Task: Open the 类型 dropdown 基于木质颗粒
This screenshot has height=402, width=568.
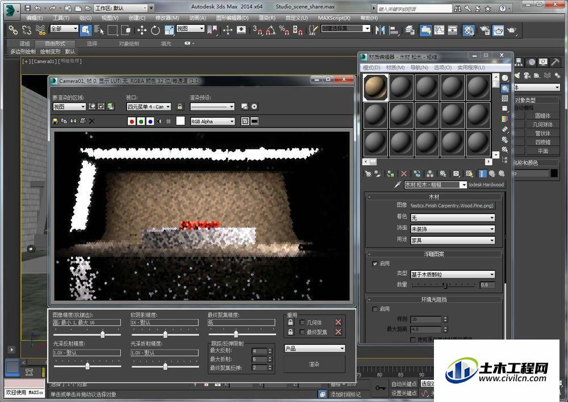Action: point(453,274)
